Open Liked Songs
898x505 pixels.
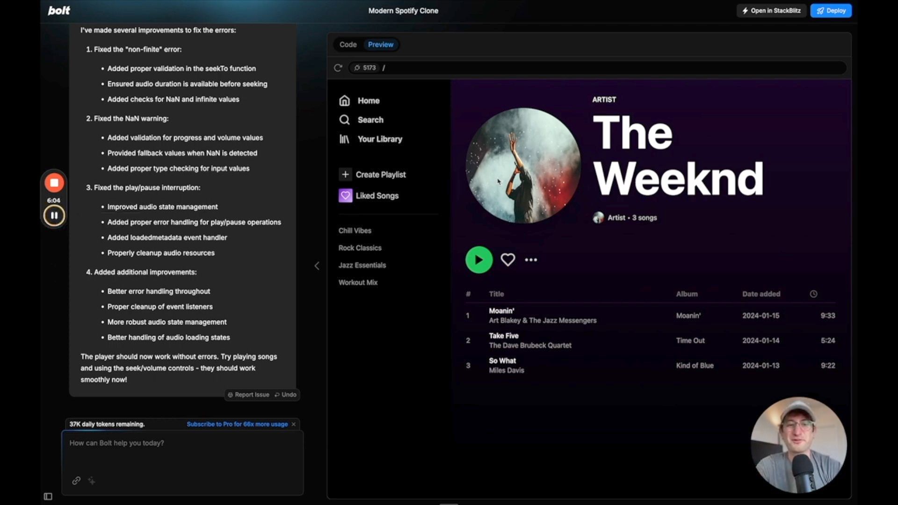377,195
